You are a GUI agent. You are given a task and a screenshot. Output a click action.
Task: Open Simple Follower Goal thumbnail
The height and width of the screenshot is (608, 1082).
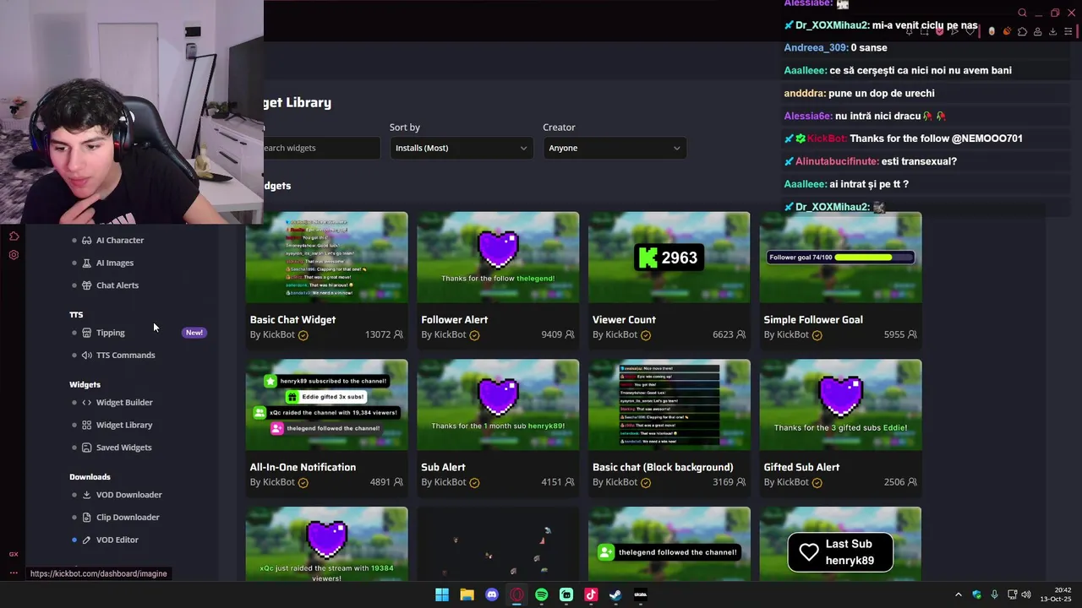pyautogui.click(x=840, y=258)
